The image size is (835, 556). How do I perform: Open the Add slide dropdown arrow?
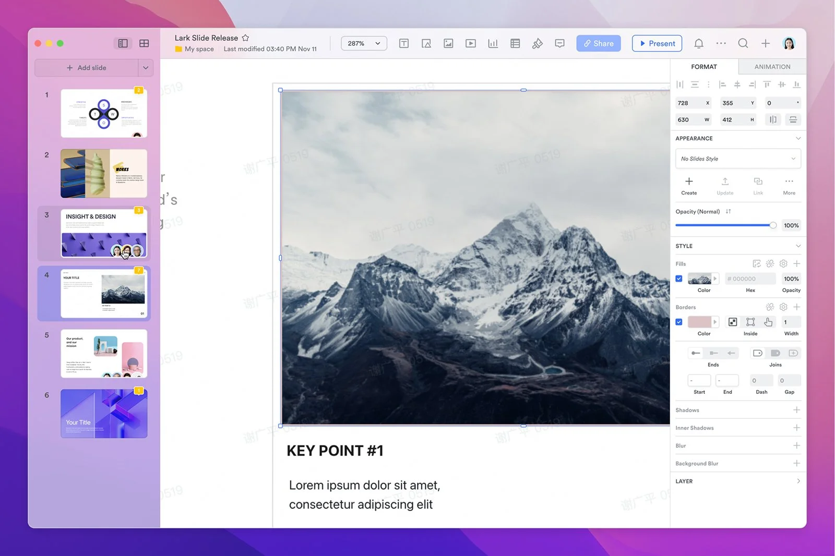coord(146,68)
